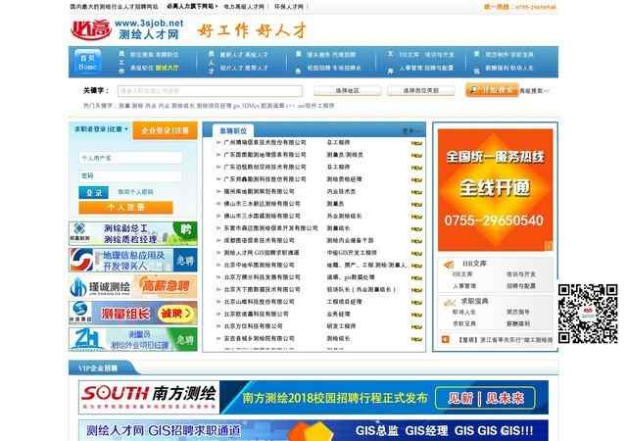Open job title 外业测绘组长
The height and width of the screenshot is (441, 627).
coord(344,217)
